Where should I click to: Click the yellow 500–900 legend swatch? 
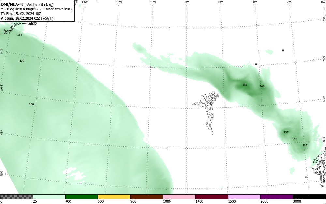point(114,197)
